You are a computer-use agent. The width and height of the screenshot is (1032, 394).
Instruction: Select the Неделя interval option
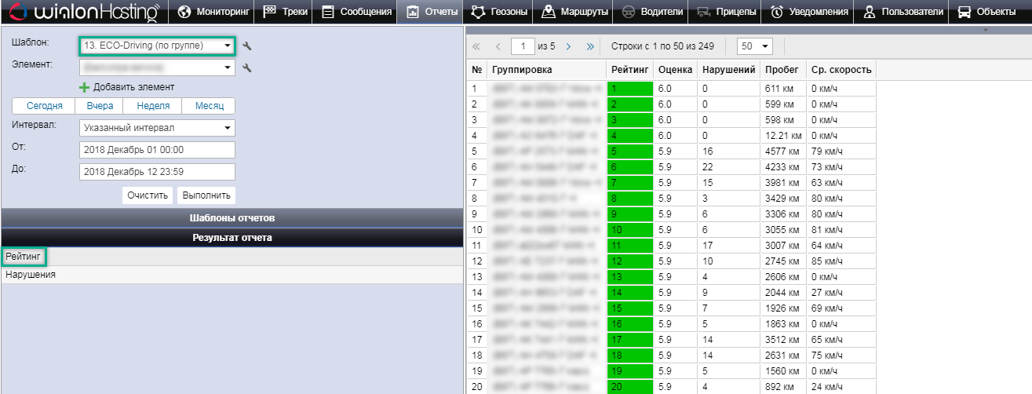(x=152, y=106)
